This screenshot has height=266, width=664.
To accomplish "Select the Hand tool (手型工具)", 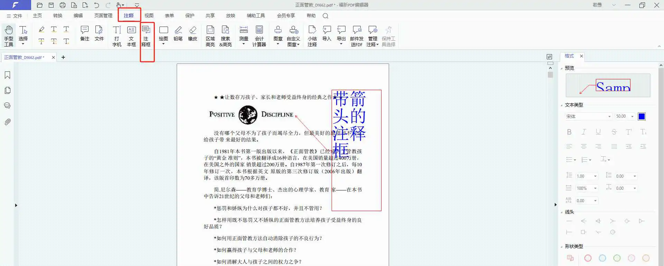I will 9,36.
